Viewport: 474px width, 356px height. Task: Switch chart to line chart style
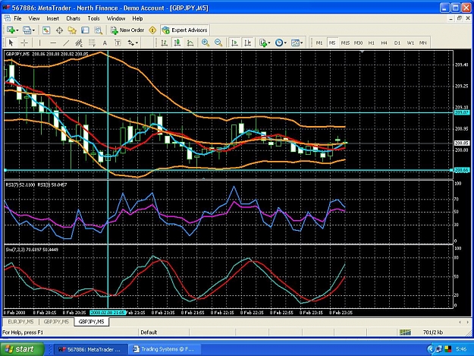(190, 43)
